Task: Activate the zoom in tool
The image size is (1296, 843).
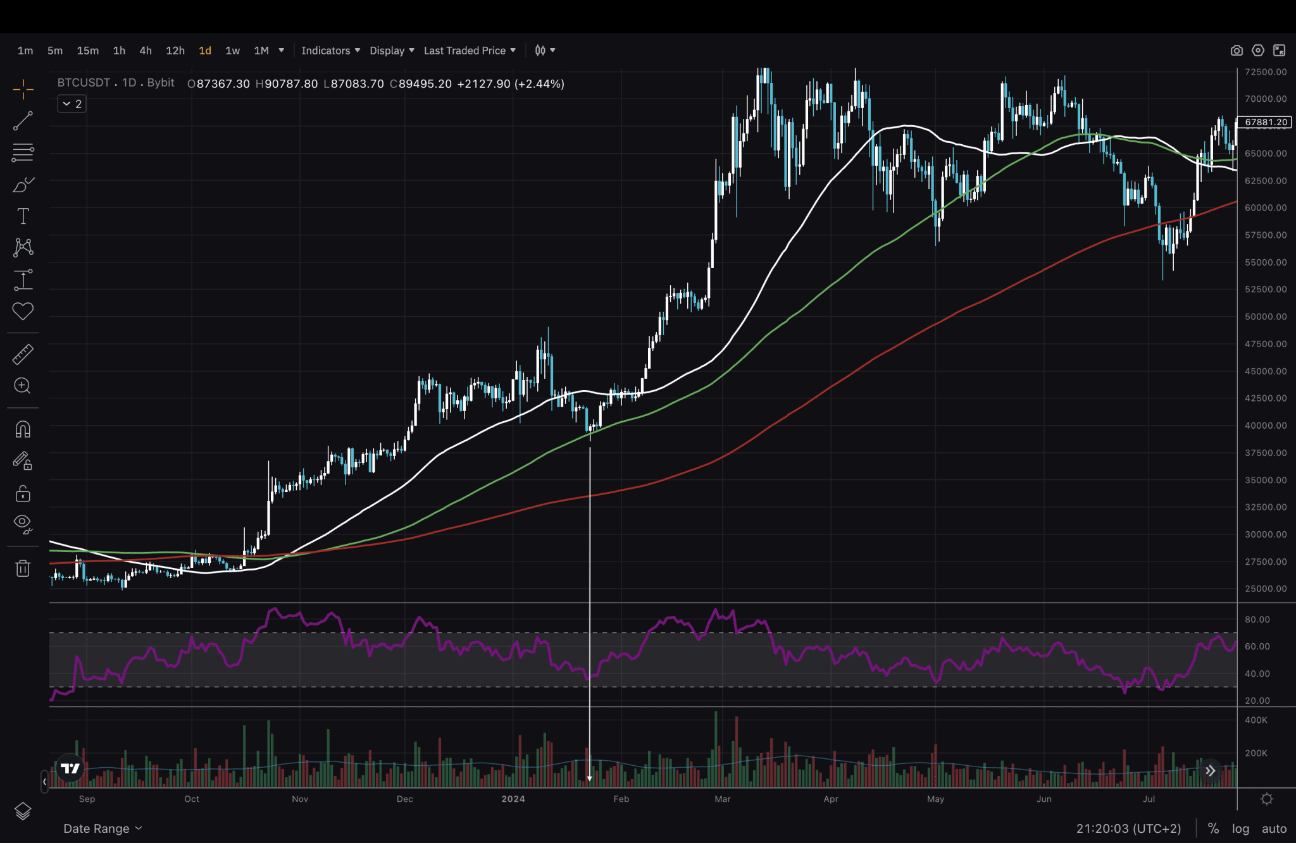Action: point(23,386)
